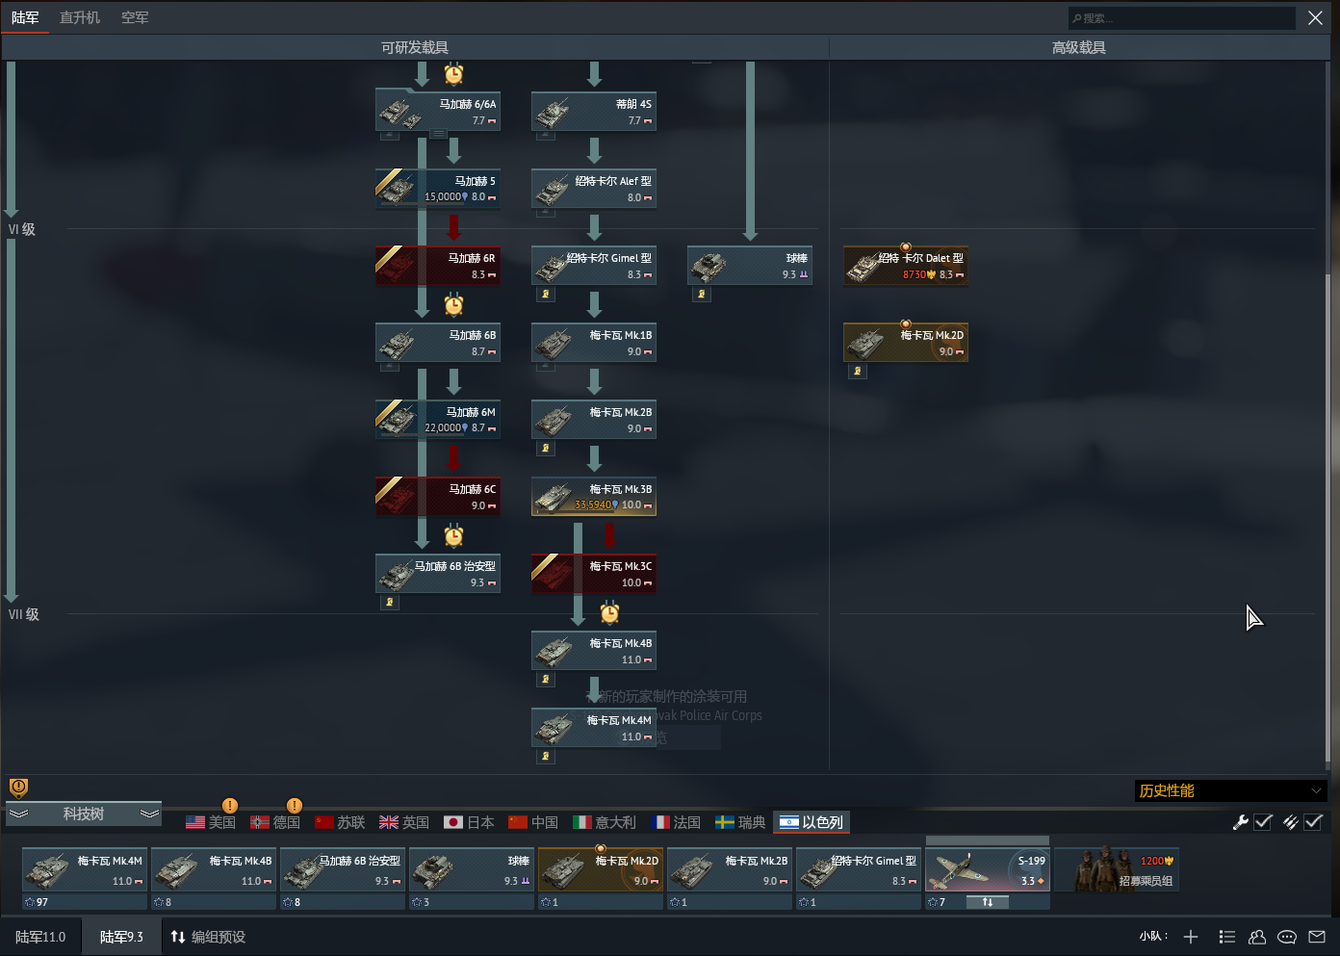This screenshot has height=956, width=1340.
Task: Click the ammo refill stripes icon
Action: point(1290,822)
